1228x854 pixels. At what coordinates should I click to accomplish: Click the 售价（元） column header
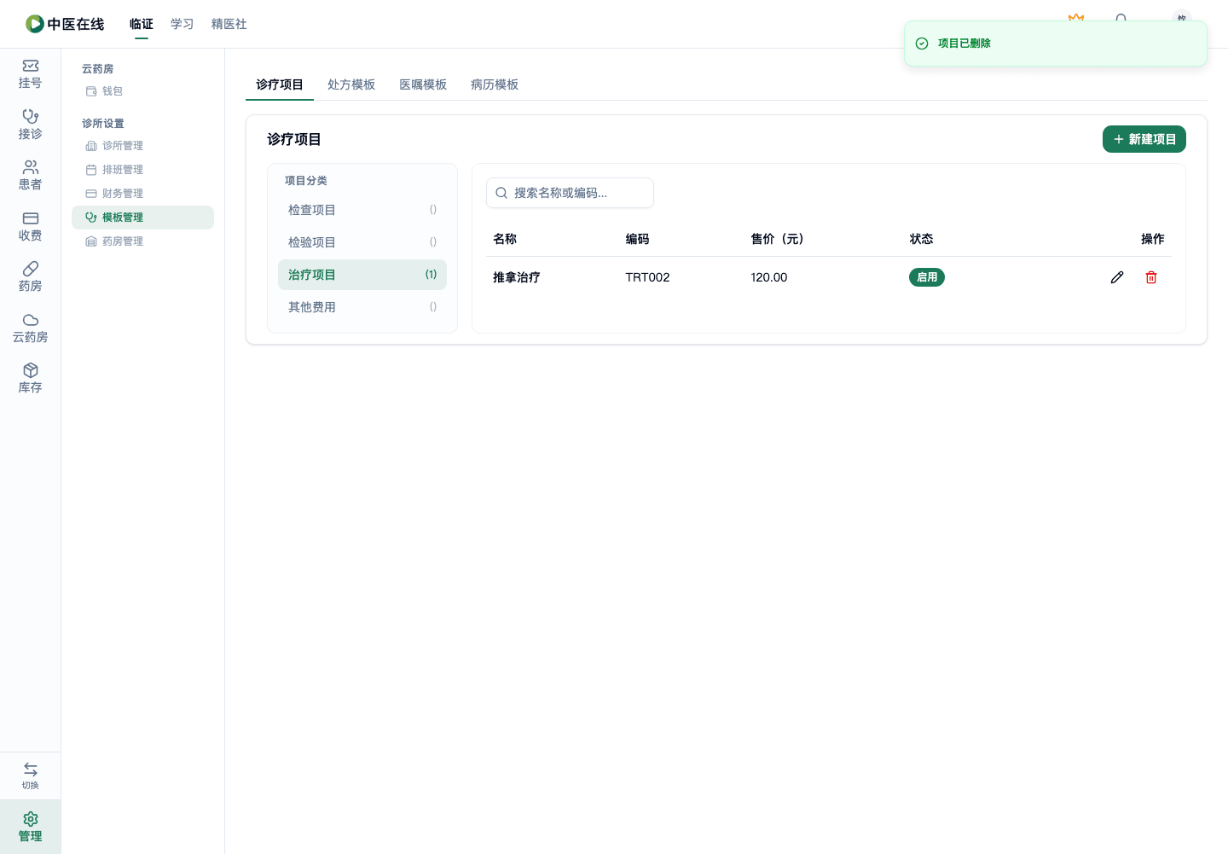tap(777, 239)
